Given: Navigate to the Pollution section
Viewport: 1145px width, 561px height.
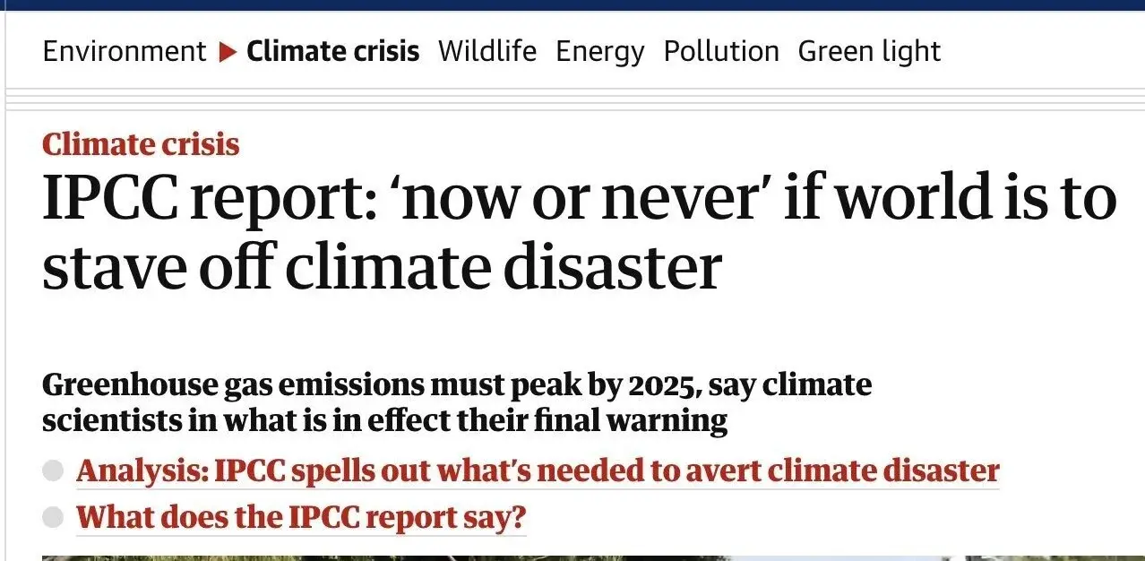Looking at the screenshot, I should 720,51.
